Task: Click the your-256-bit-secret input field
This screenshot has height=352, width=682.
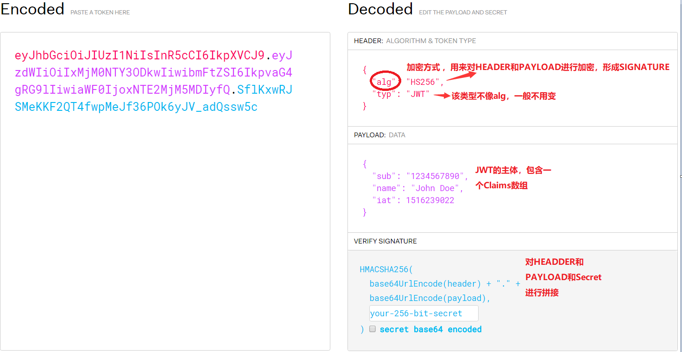Action: coord(424,313)
